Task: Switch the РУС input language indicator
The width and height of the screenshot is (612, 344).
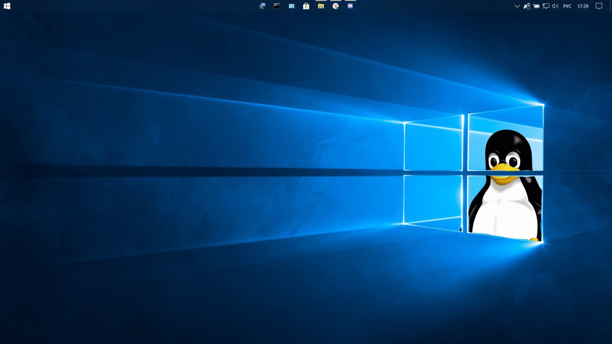Action: click(568, 6)
